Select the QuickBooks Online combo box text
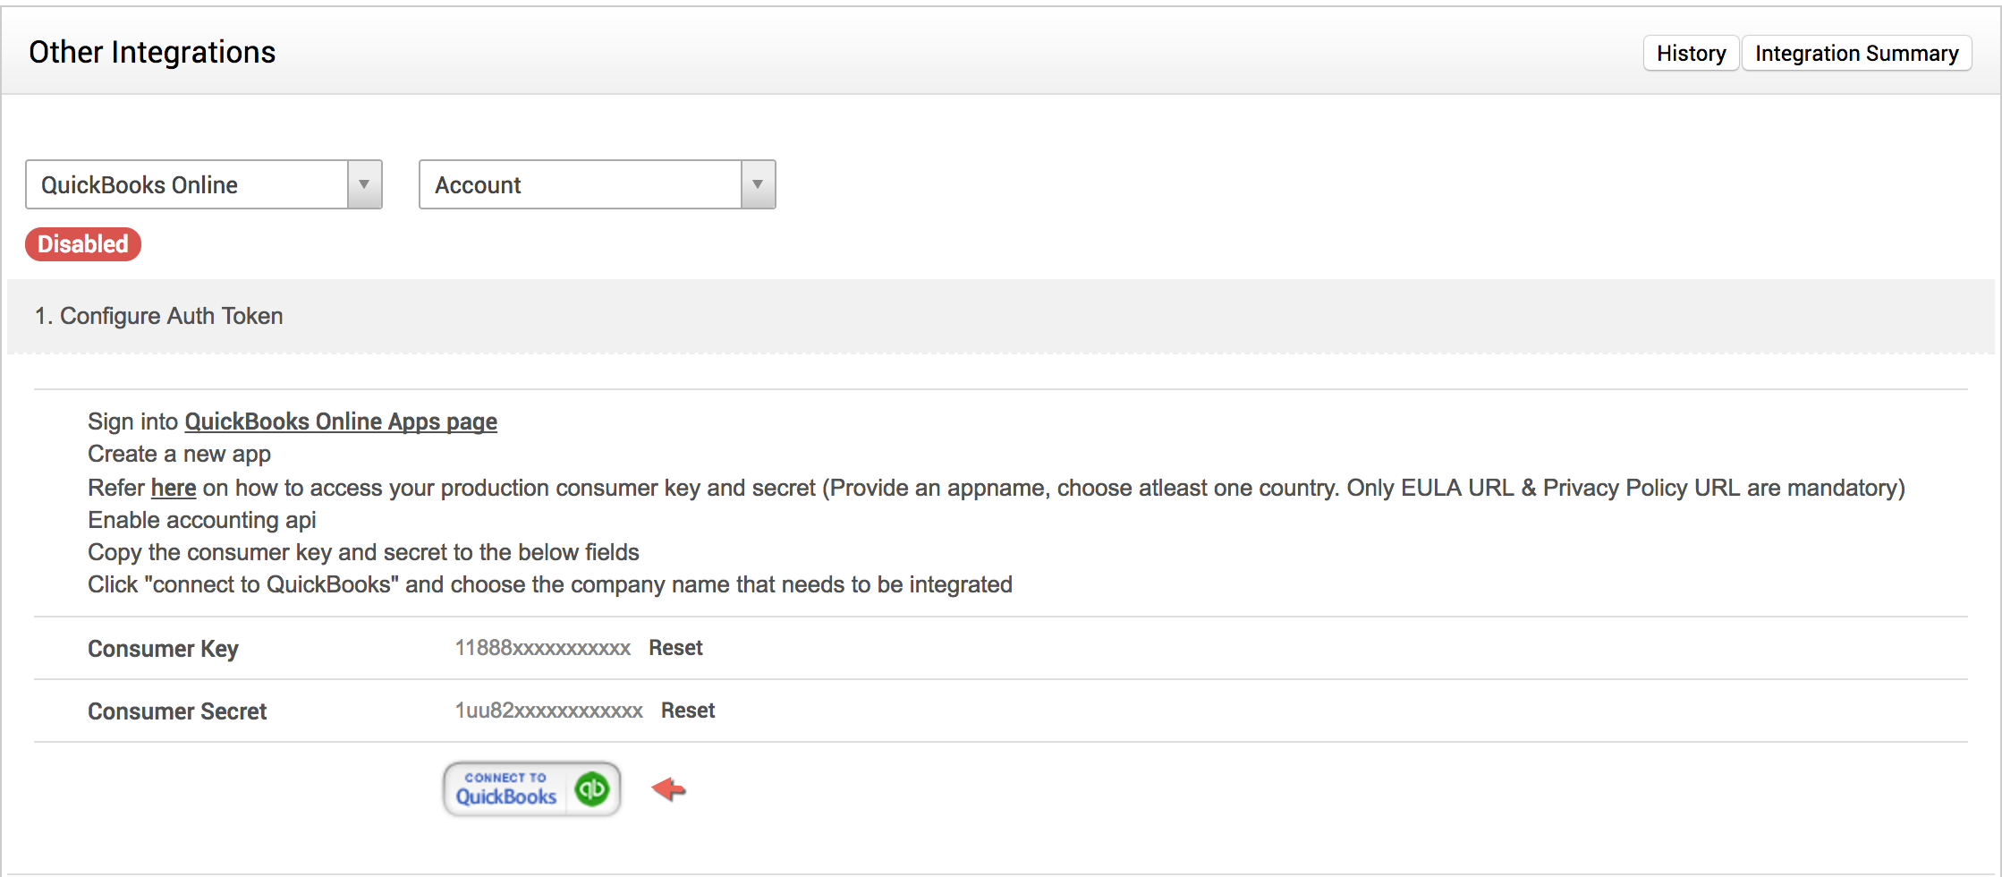2002x877 pixels. point(188,184)
